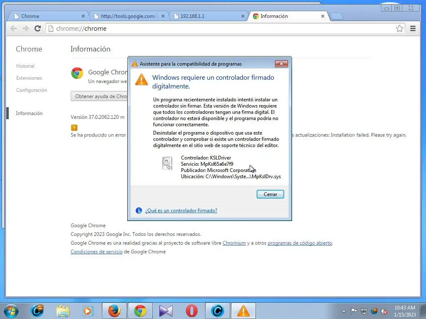Click the Google Chrome logo on page
Viewport: 426px width, 319px height.
[77, 73]
